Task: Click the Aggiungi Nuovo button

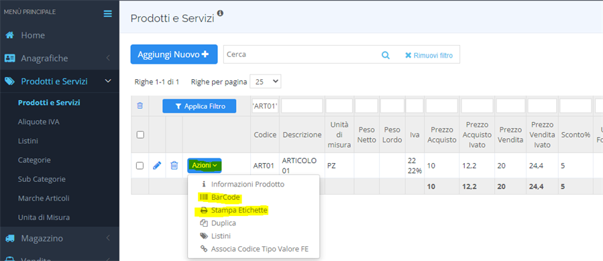Action: coord(174,54)
